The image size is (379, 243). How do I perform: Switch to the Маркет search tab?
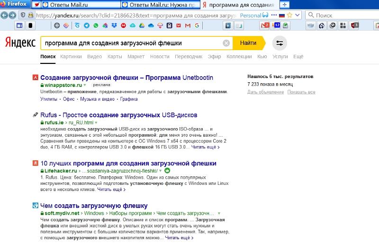136,56
